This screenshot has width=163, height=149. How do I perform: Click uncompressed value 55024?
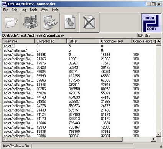click(x=105, y=93)
